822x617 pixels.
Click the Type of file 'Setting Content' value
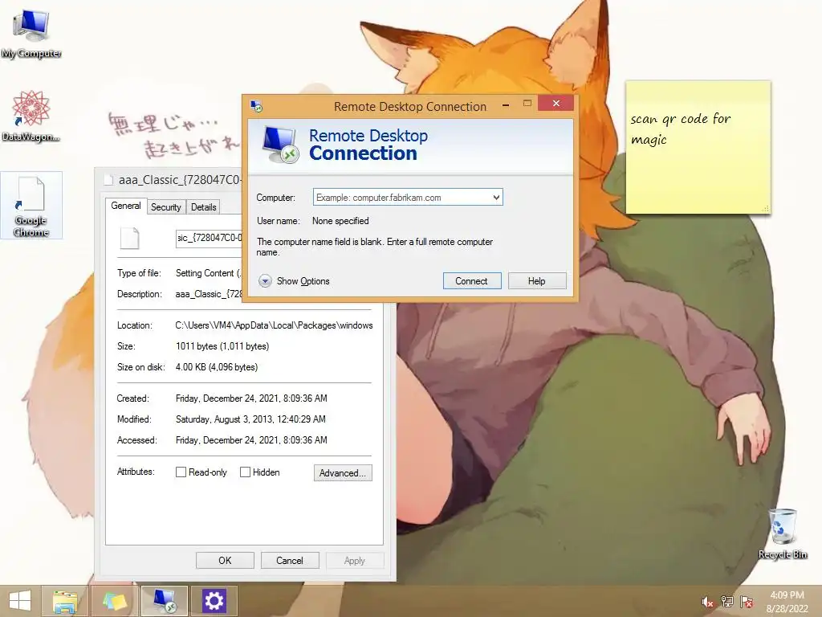click(208, 273)
